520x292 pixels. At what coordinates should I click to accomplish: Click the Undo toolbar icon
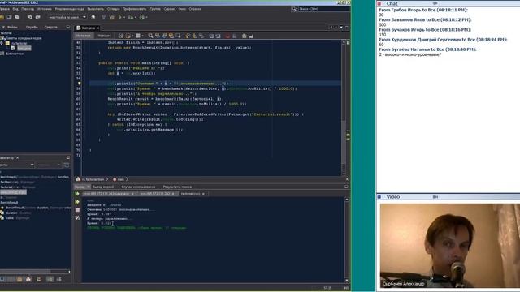coord(30,17)
